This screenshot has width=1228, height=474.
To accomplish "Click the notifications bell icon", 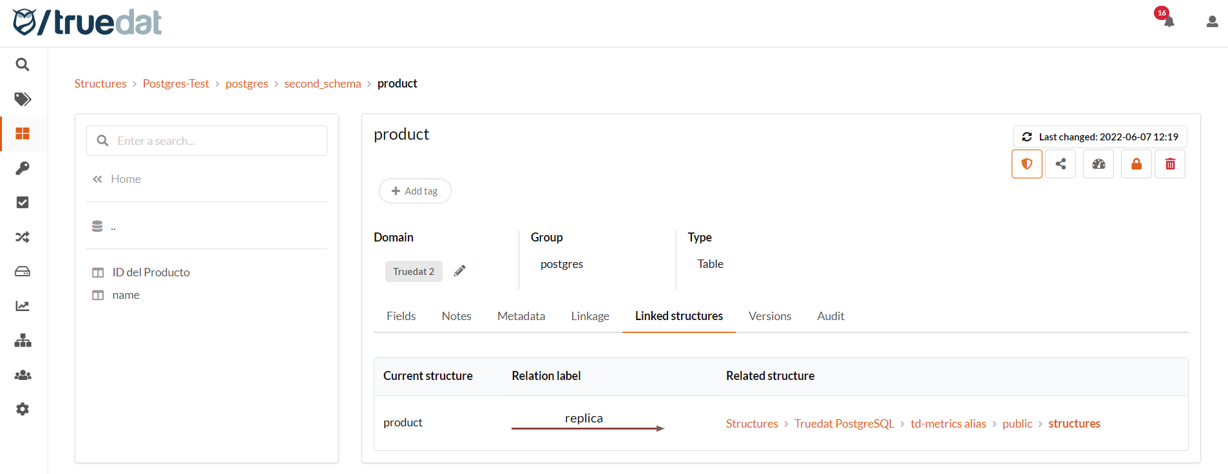I will click(x=1169, y=22).
